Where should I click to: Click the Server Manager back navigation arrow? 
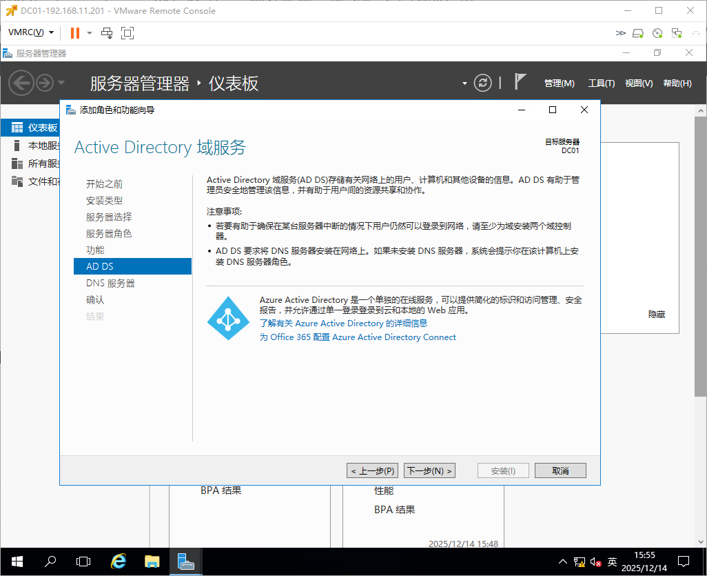click(x=21, y=83)
